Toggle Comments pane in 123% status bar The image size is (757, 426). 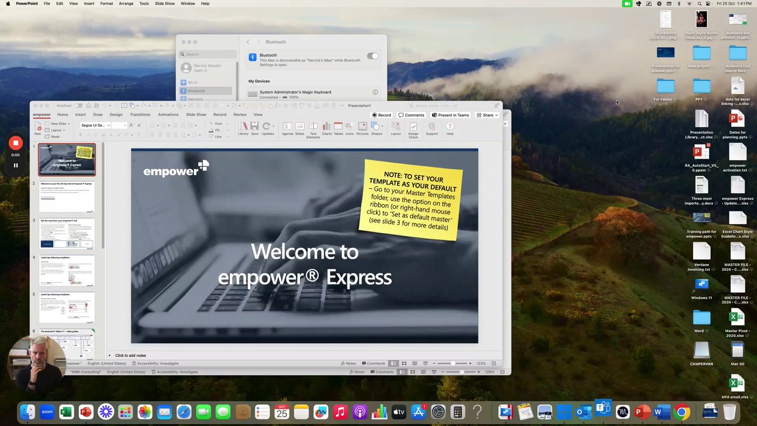tap(373, 363)
